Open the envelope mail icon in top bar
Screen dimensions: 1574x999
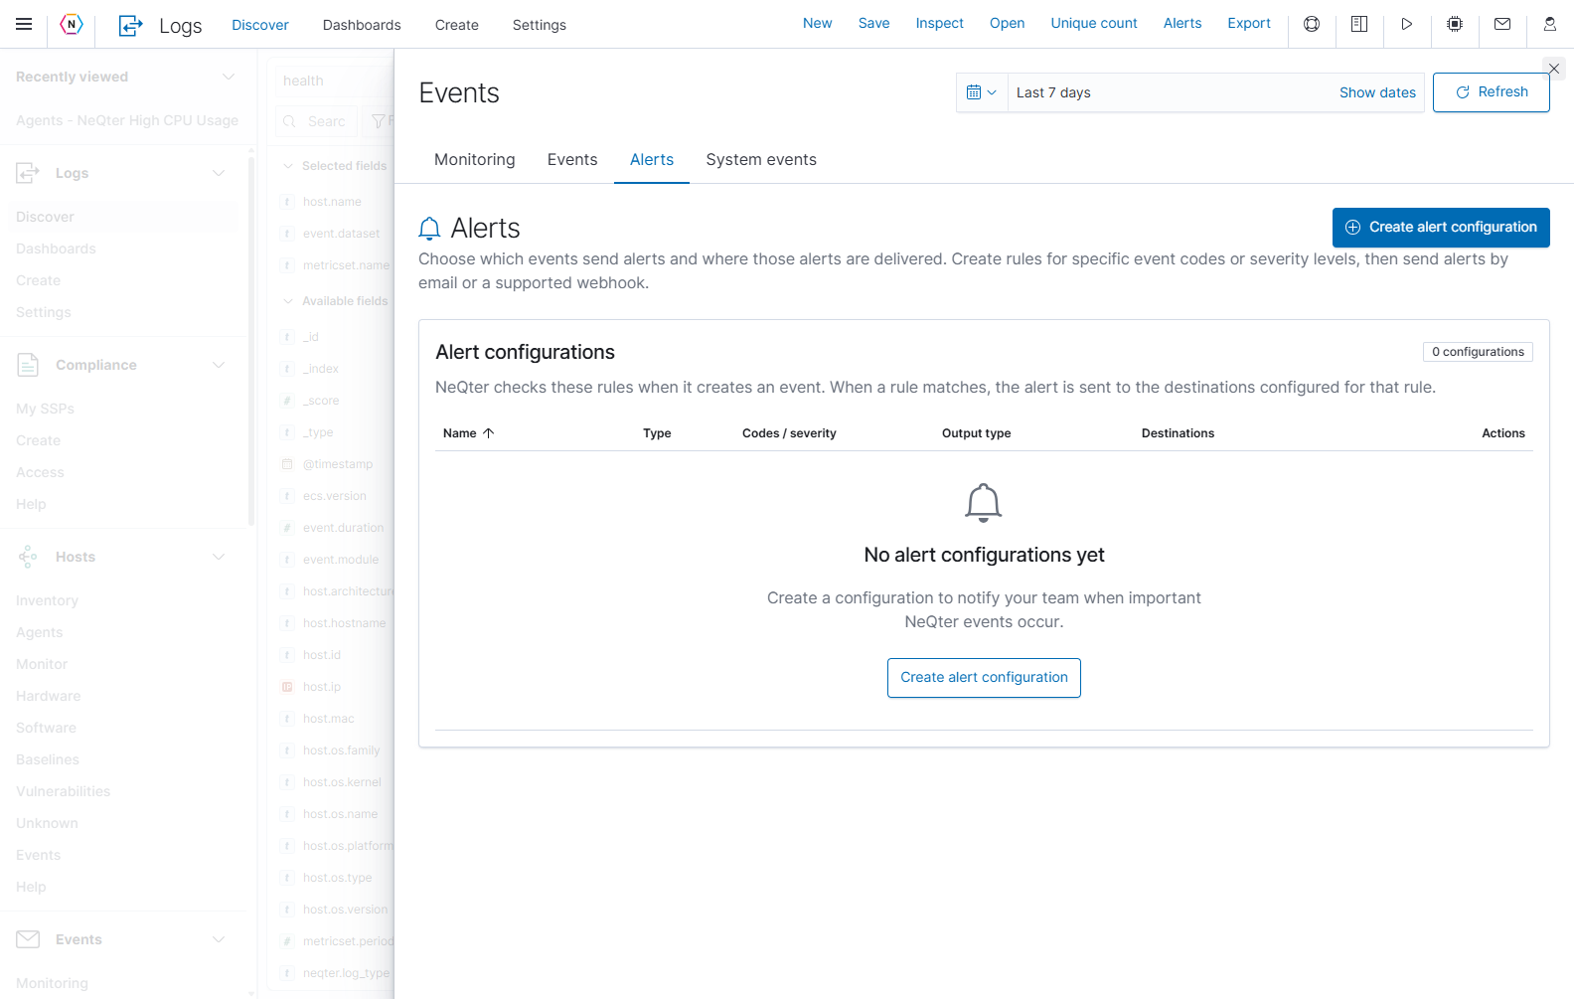coord(1502,24)
